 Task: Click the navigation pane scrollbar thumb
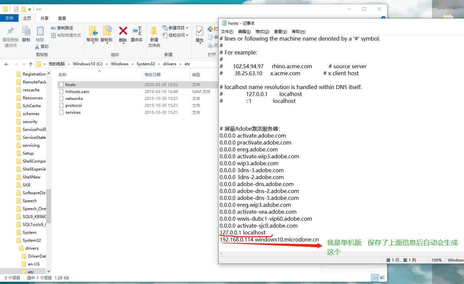tap(49, 206)
